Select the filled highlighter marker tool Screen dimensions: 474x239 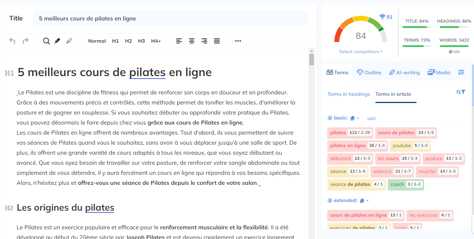(x=57, y=41)
